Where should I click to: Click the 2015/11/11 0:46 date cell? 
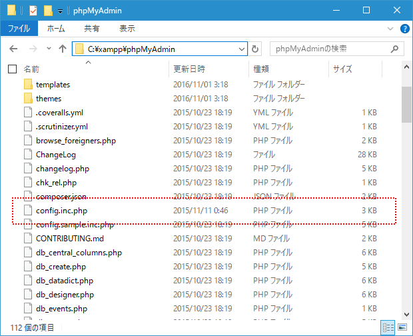(x=201, y=211)
